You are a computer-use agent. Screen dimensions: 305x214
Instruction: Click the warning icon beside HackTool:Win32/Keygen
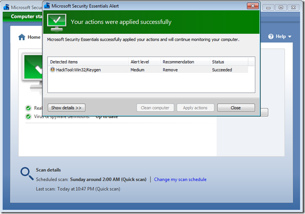tap(52, 70)
